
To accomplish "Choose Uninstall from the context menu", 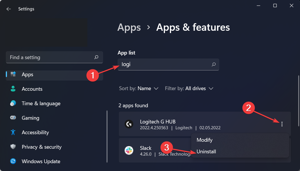I will pos(206,152).
